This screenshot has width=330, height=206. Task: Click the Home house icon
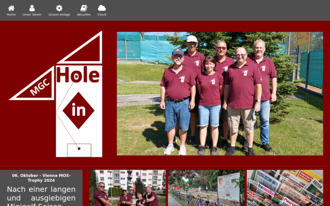point(11,8)
